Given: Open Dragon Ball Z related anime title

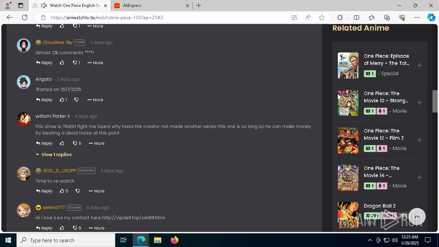Looking at the screenshot, I should pyautogui.click(x=380, y=206).
